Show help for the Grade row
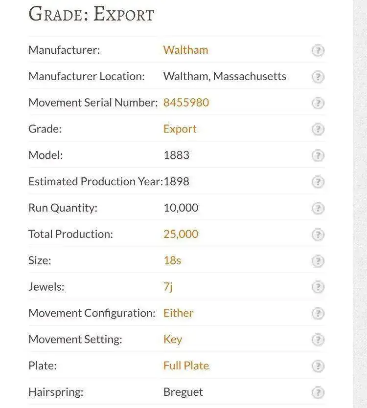 (318, 129)
